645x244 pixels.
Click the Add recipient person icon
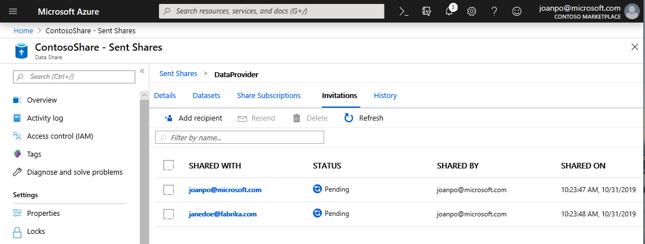(169, 118)
